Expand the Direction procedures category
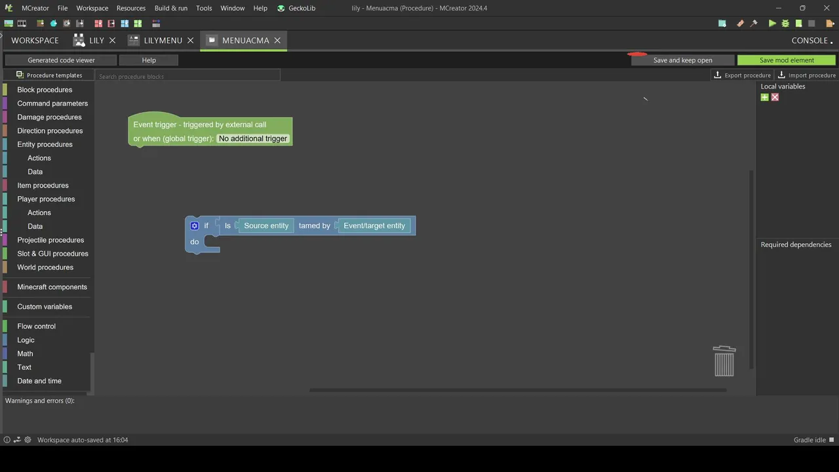839x472 pixels. click(x=50, y=131)
